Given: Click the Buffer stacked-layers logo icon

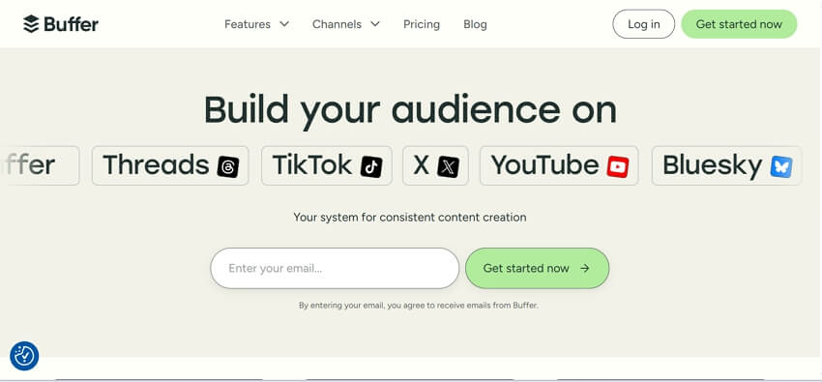Looking at the screenshot, I should (31, 24).
